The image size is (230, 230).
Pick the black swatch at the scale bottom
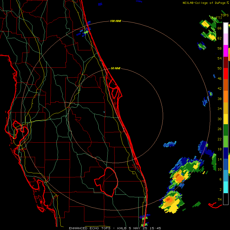click(226, 199)
